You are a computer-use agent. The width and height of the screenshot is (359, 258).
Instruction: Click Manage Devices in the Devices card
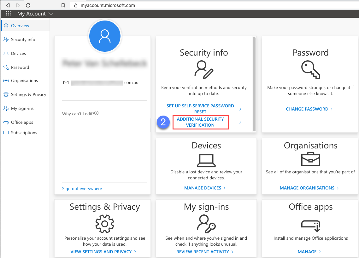(x=203, y=188)
